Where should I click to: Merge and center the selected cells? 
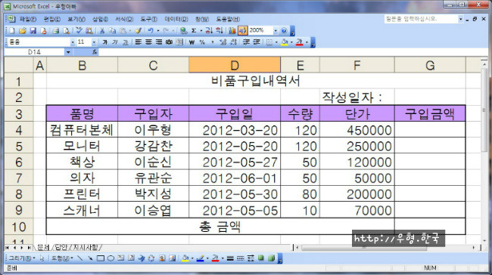[x=179, y=42]
